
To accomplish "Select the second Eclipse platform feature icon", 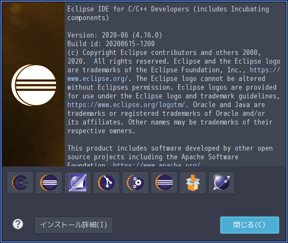I will click(164, 183).
